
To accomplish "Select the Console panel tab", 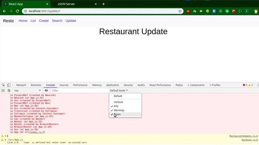I will click(x=50, y=85).
